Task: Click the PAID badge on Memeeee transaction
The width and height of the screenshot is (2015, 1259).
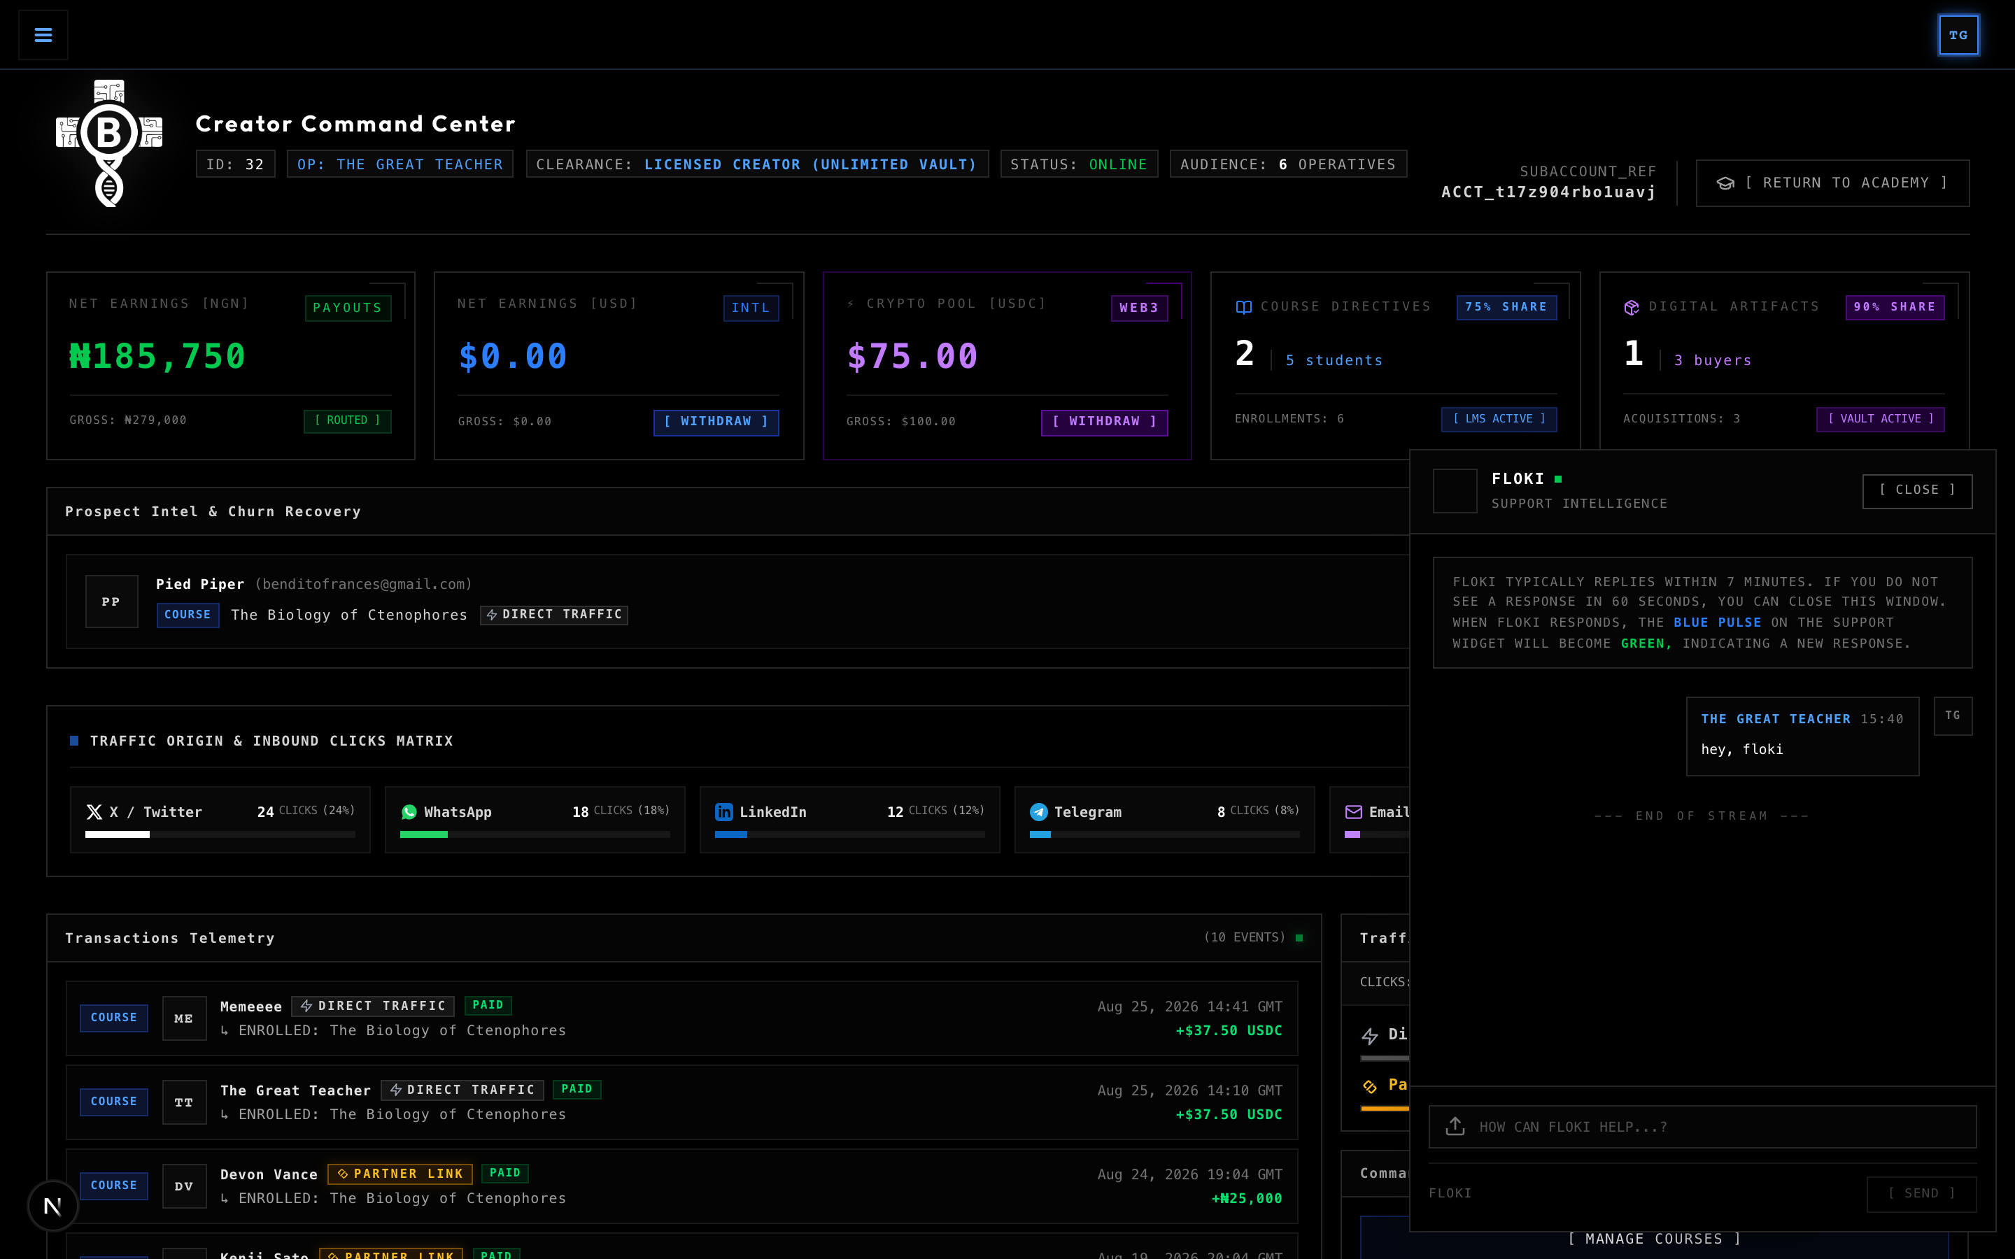Action: [x=488, y=1006]
